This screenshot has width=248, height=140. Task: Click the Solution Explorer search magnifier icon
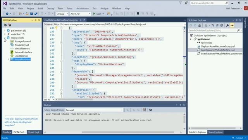[x=238, y=30]
